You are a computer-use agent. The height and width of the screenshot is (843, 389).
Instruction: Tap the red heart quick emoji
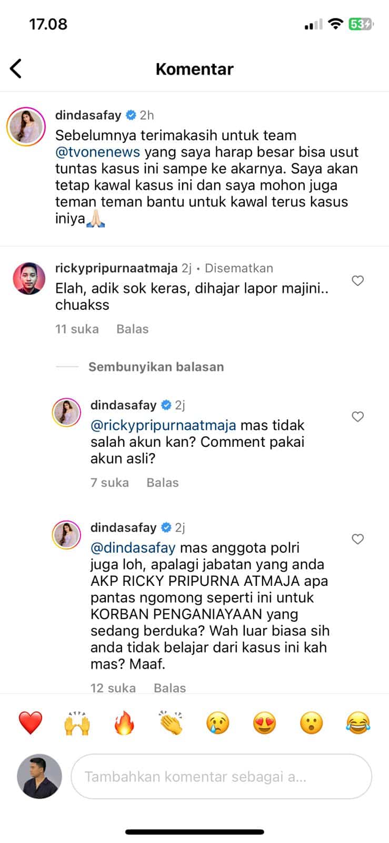pos(31,722)
